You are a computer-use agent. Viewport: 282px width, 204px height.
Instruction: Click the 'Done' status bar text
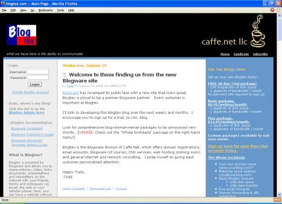pos(5,200)
